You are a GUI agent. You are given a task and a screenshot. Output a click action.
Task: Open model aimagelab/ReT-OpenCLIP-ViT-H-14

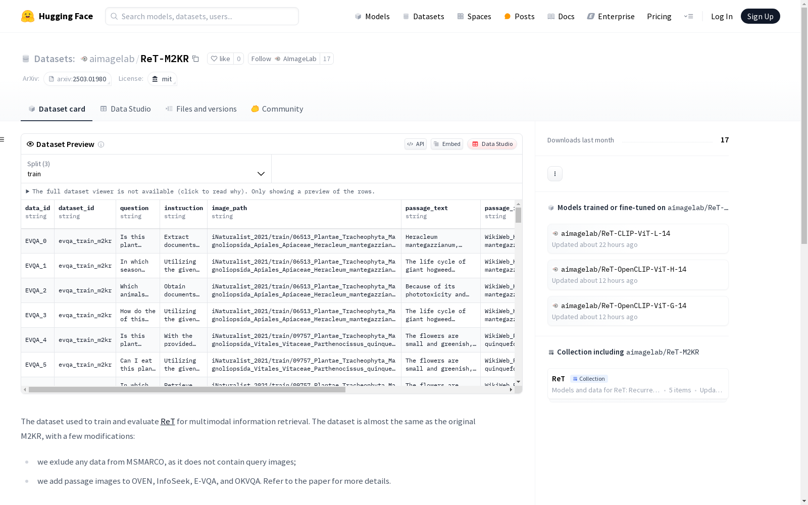[x=638, y=275]
